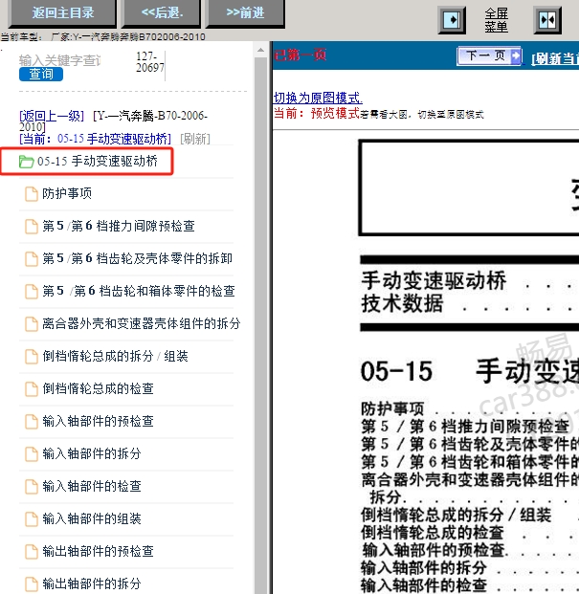Go to next page with 下一页 button

[x=489, y=56]
